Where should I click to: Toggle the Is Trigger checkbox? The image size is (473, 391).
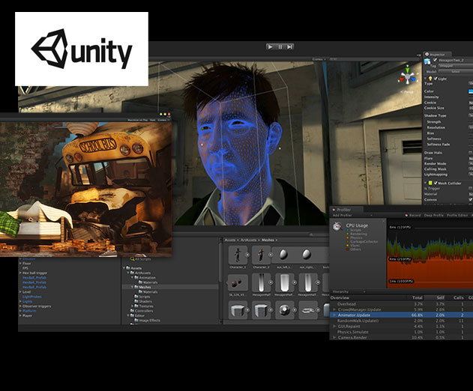471,189
